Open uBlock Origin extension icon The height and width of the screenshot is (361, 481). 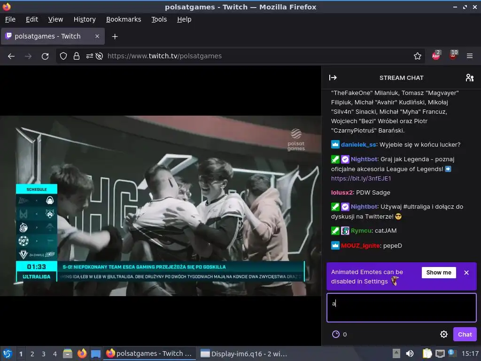453,55
